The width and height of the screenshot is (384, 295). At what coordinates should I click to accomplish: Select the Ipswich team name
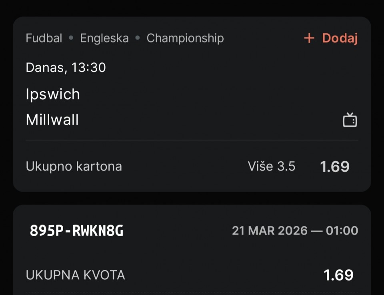point(53,94)
